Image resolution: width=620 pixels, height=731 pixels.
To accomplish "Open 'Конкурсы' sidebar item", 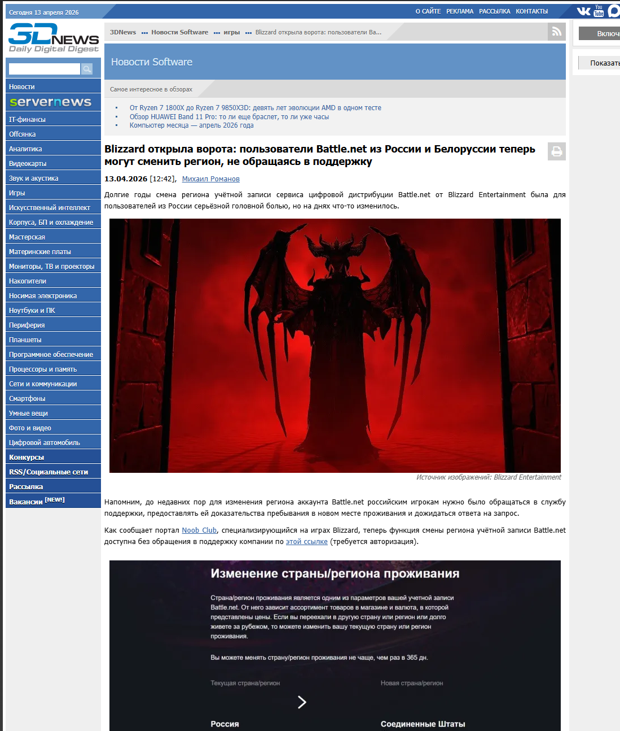I will click(x=53, y=457).
